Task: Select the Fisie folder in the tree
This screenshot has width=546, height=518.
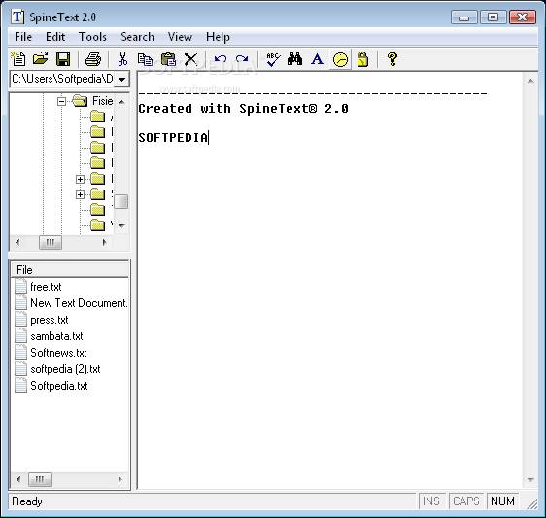Action: [102, 101]
